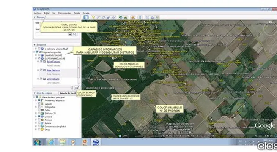
Task: Click the historical imagery icon beside 2006
Action: [x=120, y=136]
